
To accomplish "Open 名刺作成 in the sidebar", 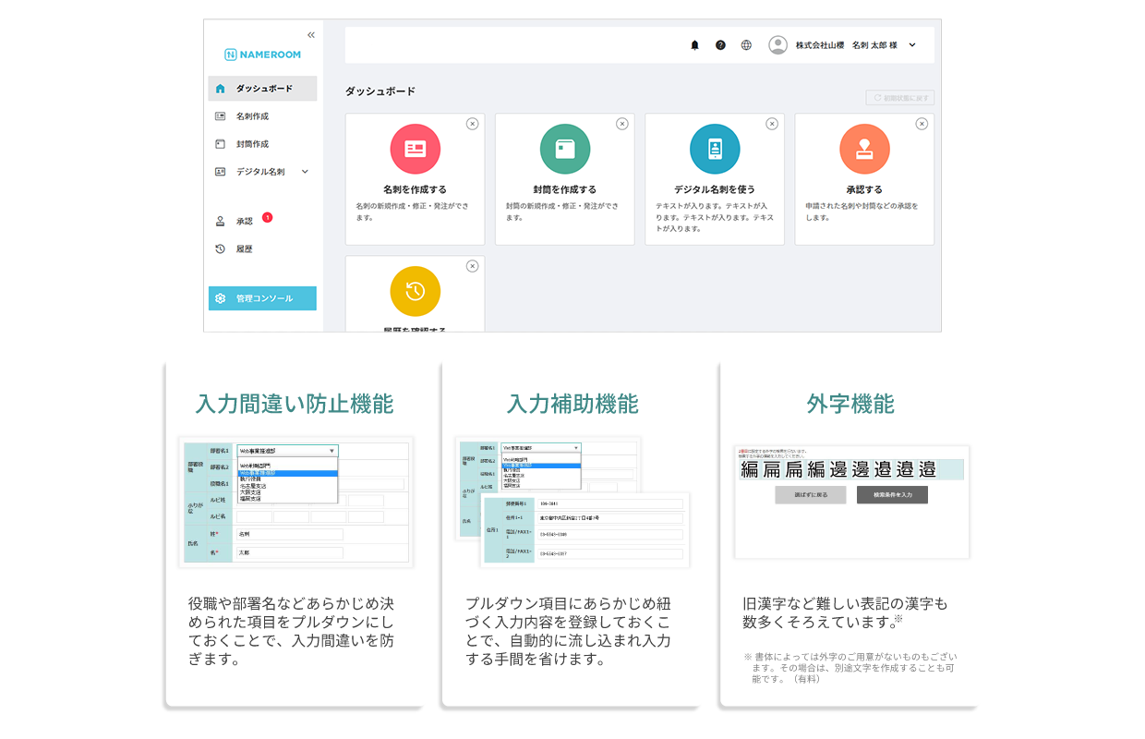I will (x=252, y=116).
